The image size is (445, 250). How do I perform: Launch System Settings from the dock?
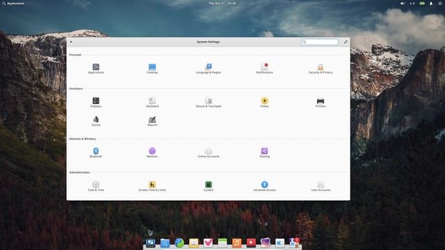(x=280, y=243)
